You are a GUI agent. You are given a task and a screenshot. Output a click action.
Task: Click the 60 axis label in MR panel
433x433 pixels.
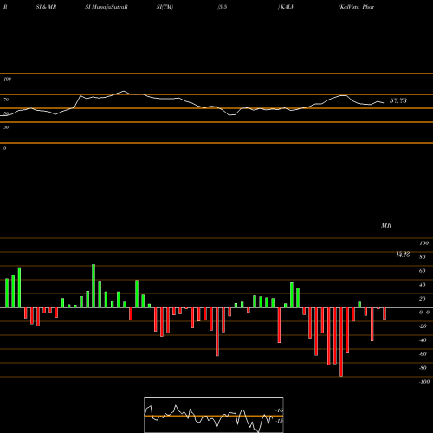click(422, 271)
